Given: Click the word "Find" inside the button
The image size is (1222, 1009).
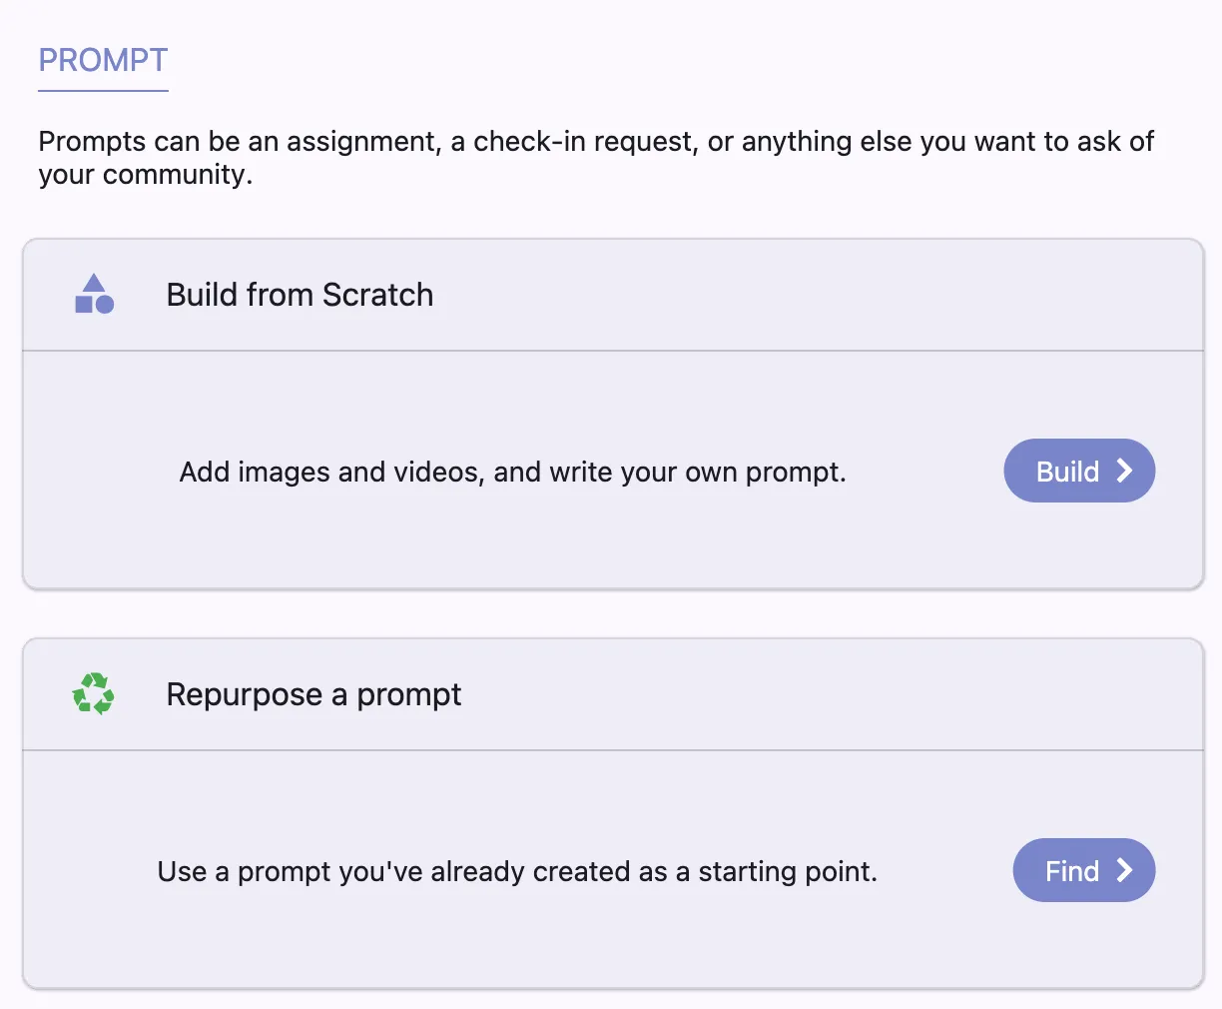Looking at the screenshot, I should [1071, 871].
